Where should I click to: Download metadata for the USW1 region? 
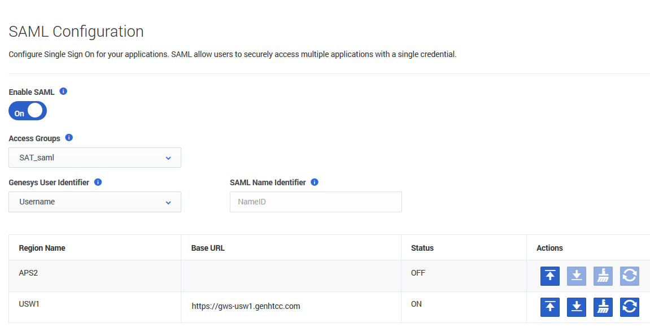click(577, 307)
